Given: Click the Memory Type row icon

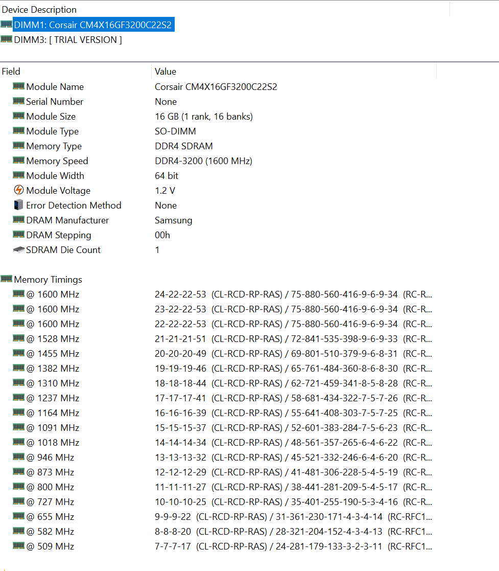Looking at the screenshot, I should click(x=18, y=145).
